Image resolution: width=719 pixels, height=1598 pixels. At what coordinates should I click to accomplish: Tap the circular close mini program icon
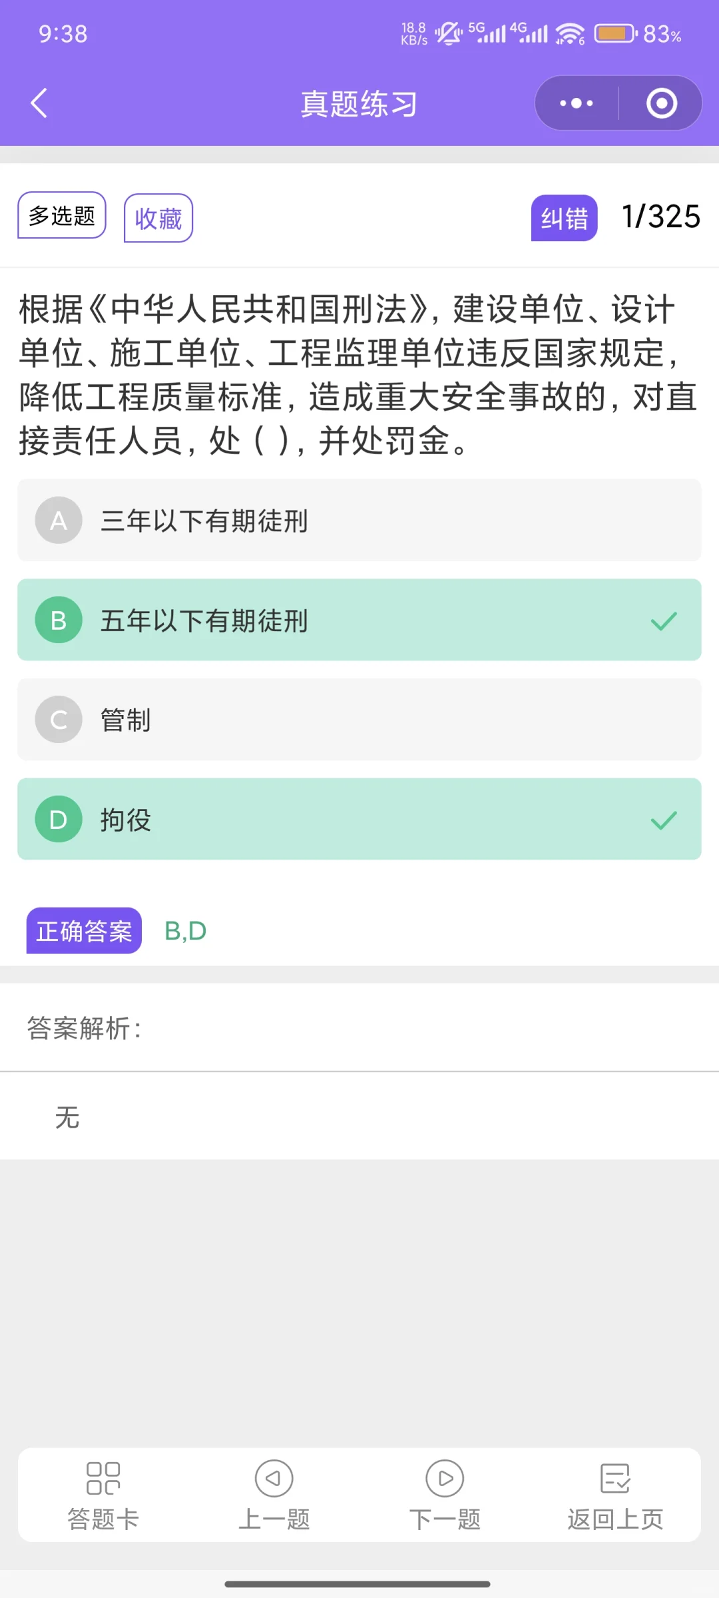661,103
